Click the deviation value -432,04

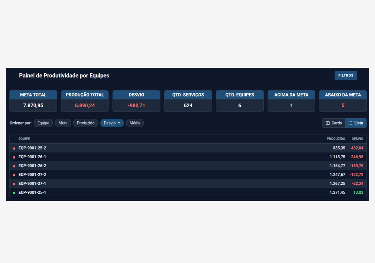coord(356,148)
